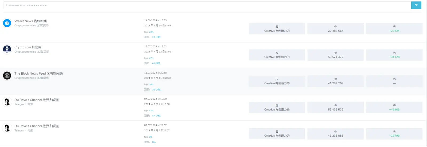
Task: Open the Wallet News channel link
Action: [30, 21]
